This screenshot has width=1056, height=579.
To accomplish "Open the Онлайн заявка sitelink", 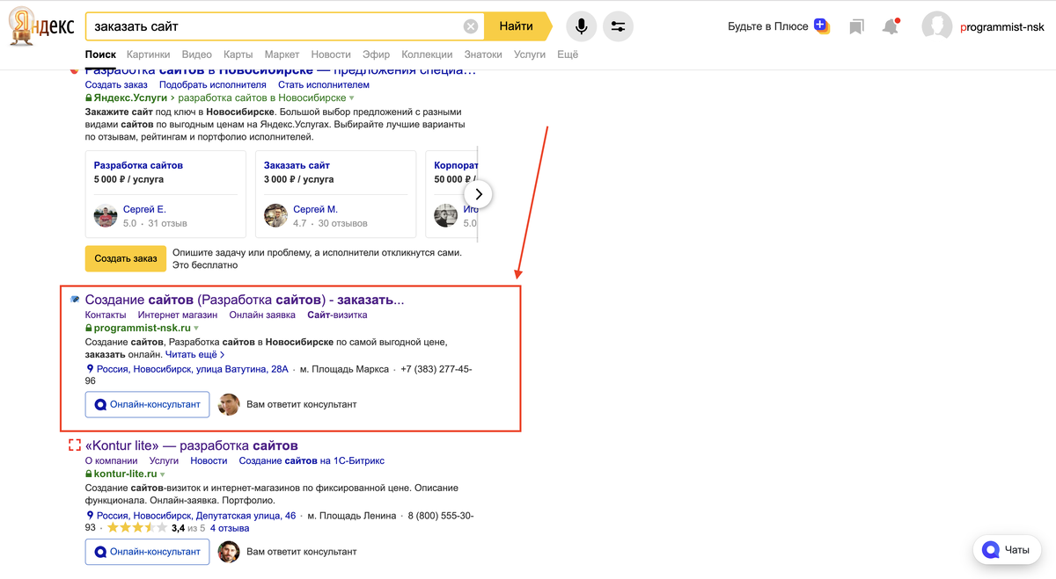I will click(x=262, y=315).
